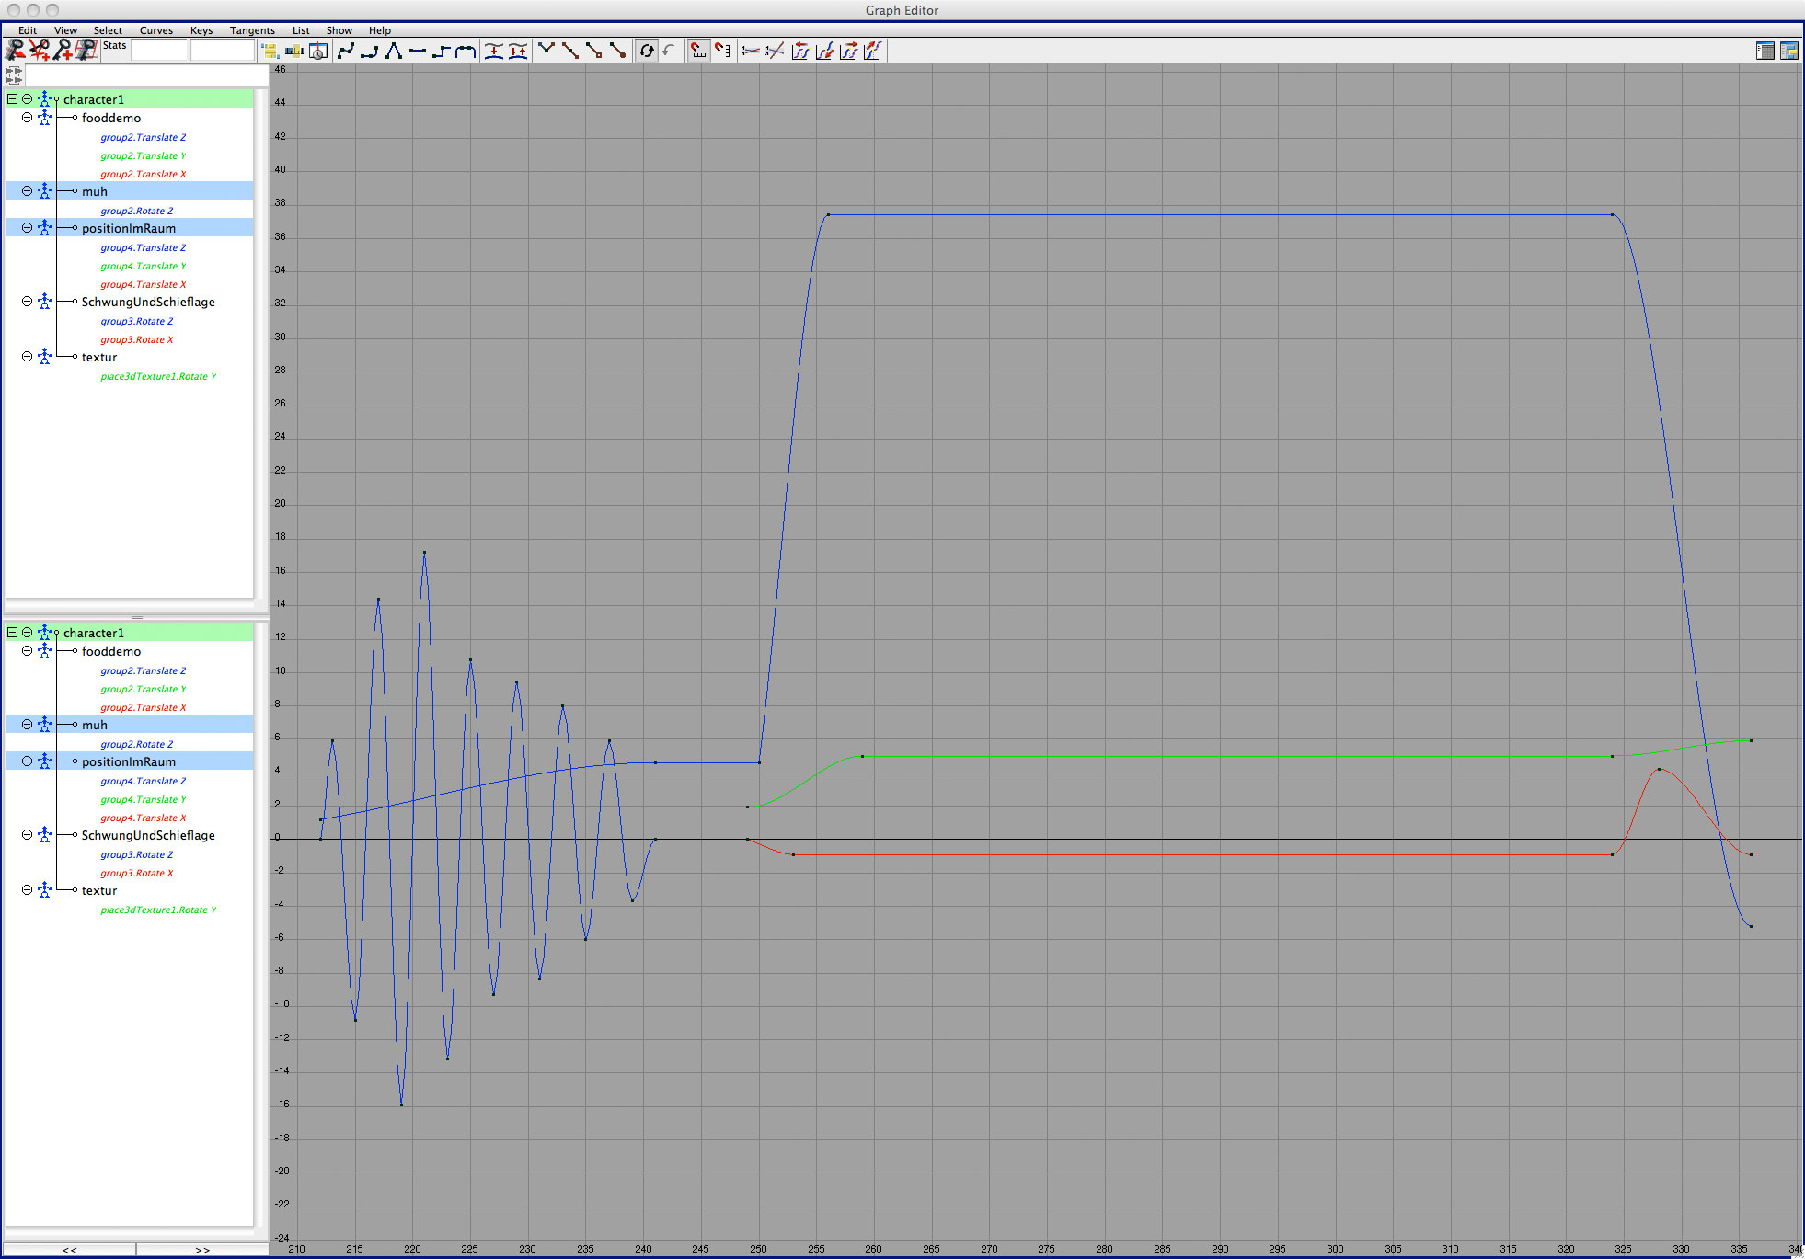Image resolution: width=1805 pixels, height=1259 pixels.
Task: Select muh row in top outliner
Action: pos(129,191)
